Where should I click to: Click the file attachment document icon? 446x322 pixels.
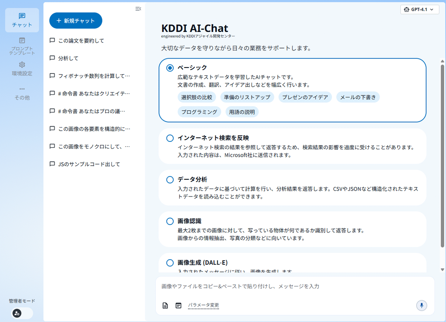[x=165, y=305]
